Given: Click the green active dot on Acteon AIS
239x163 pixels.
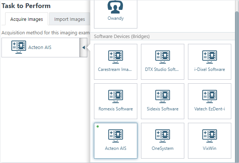Looking at the screenshot, I should (98, 126).
